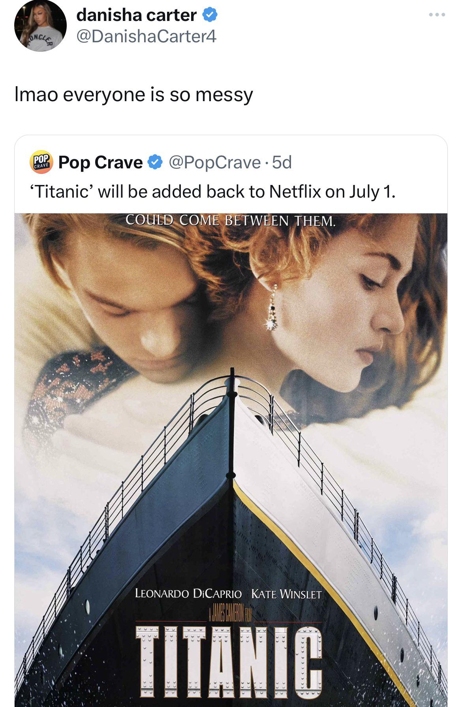
Task: Click "Kate Winslet" text on the poster
Action: (287, 594)
